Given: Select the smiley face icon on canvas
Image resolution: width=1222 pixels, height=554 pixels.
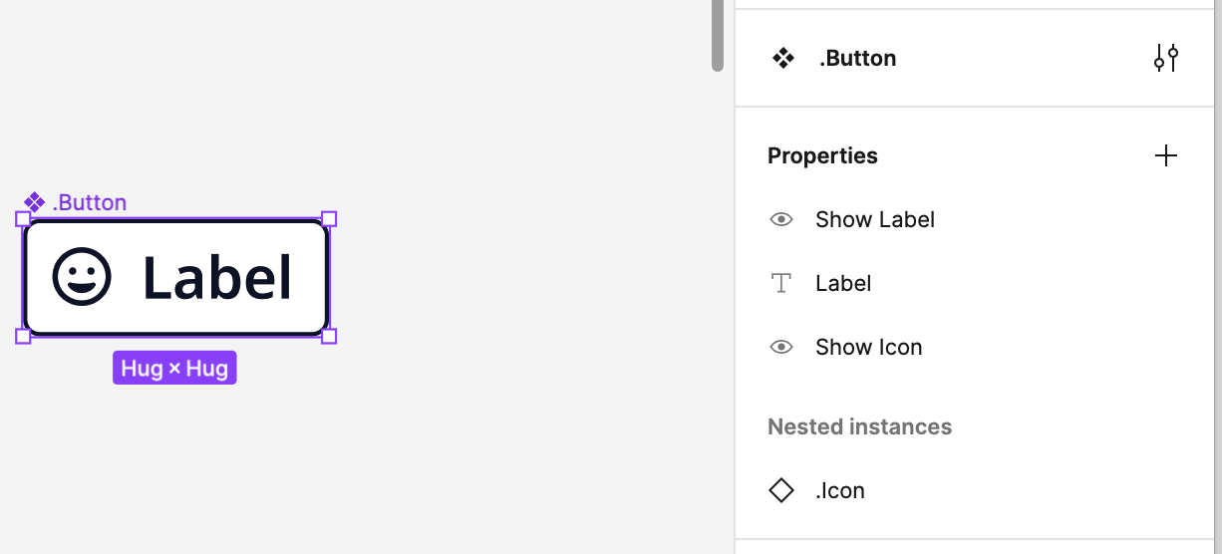Looking at the screenshot, I should tap(82, 277).
